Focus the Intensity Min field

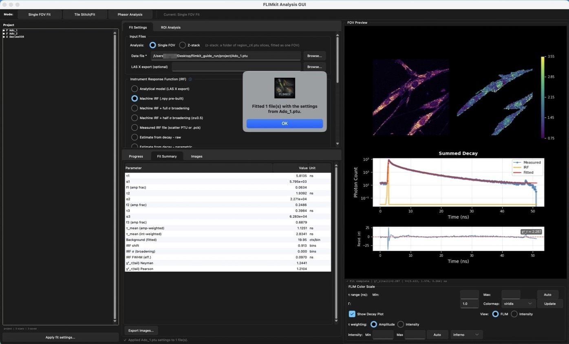coord(383,335)
